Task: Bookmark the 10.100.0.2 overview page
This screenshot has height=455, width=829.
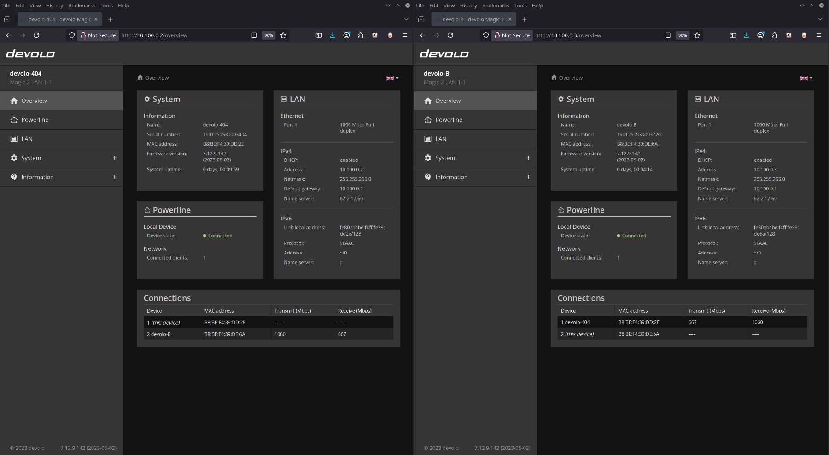Action: (x=283, y=35)
